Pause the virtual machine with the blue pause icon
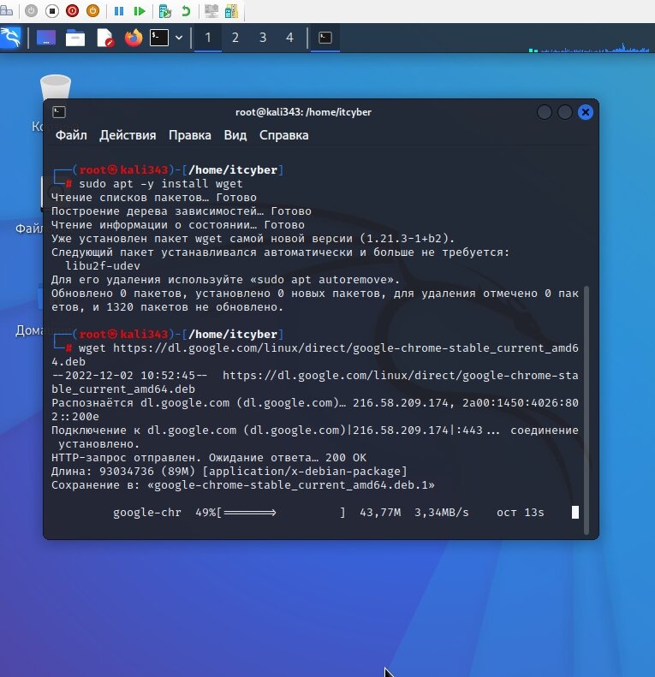 119,11
